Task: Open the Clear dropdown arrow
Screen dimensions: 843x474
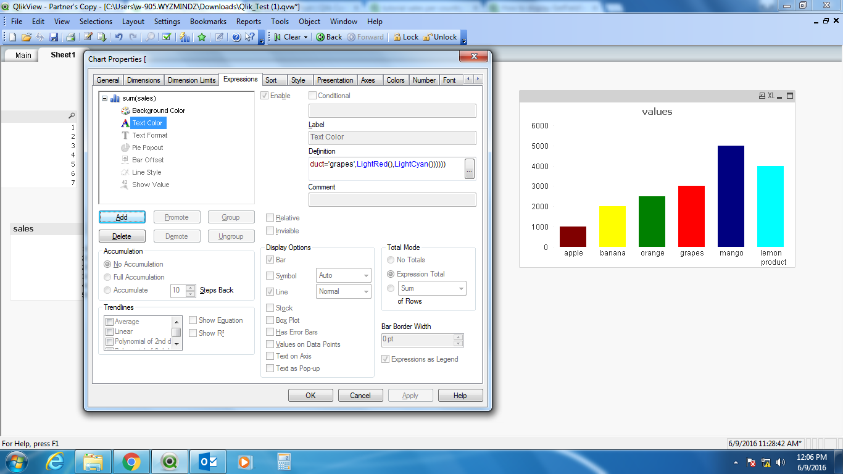Action: coord(305,37)
